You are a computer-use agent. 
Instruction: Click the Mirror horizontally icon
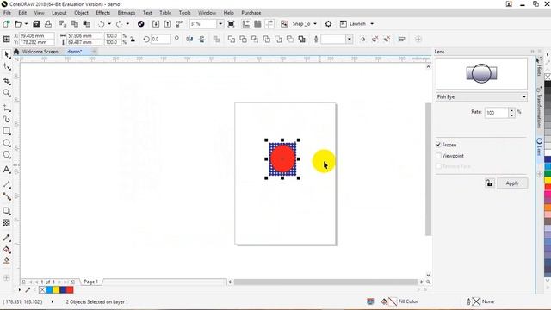click(189, 39)
